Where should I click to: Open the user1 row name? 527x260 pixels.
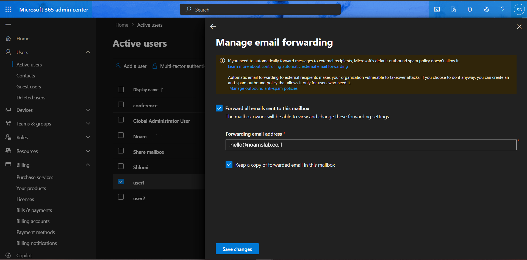(x=139, y=183)
